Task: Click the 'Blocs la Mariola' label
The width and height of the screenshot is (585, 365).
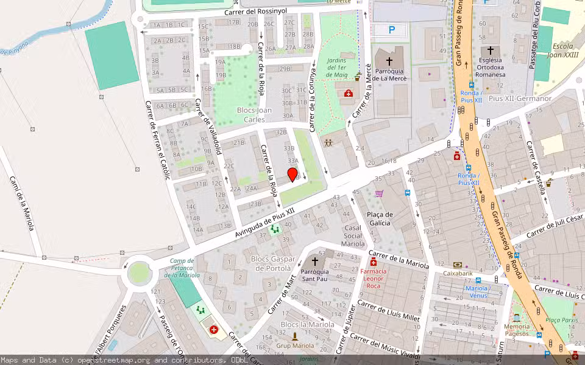Action: [307, 324]
